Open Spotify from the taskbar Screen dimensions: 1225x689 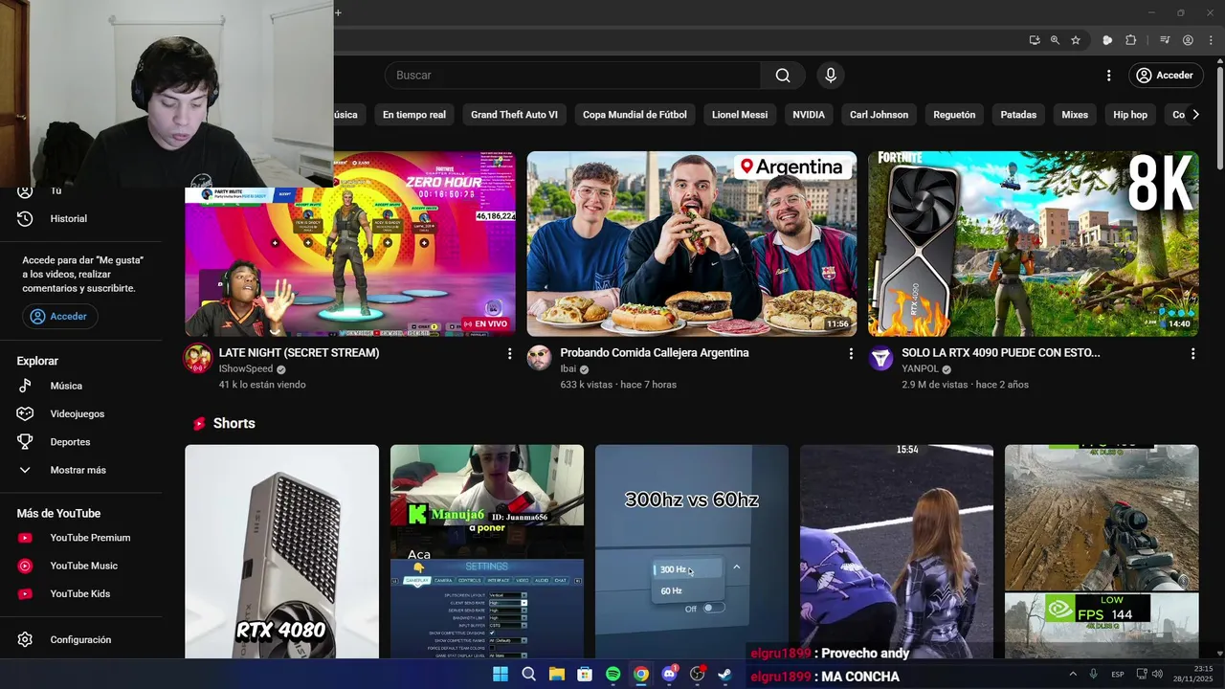(612, 675)
